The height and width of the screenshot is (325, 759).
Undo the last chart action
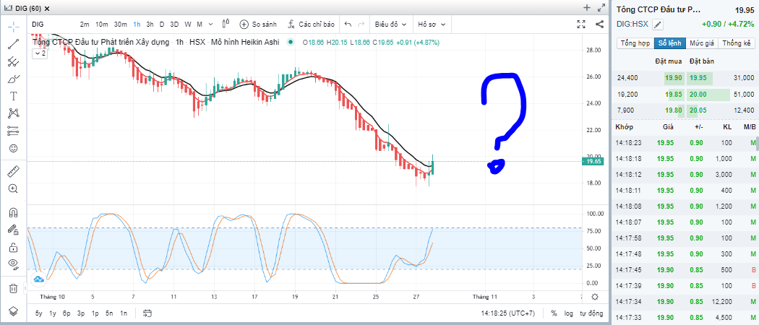pyautogui.click(x=348, y=24)
